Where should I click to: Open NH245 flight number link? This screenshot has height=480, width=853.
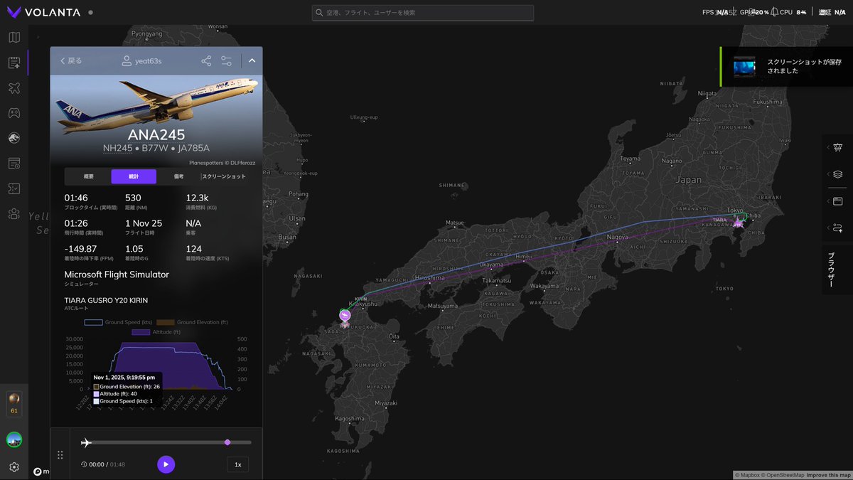[x=118, y=148]
